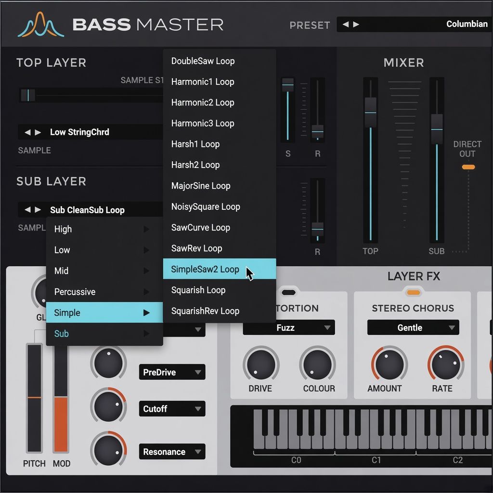The height and width of the screenshot is (493, 493).
Task: Open the Simple category submenu
Action: [104, 312]
